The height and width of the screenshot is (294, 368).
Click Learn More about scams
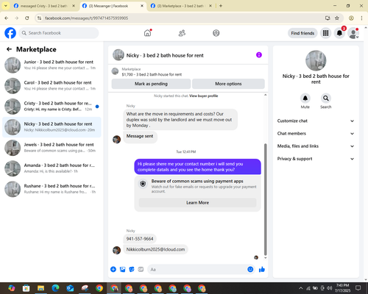[198, 203]
